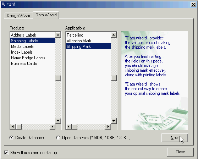
Task: Uncheck Show this screen on startup
Action: coord(6,153)
